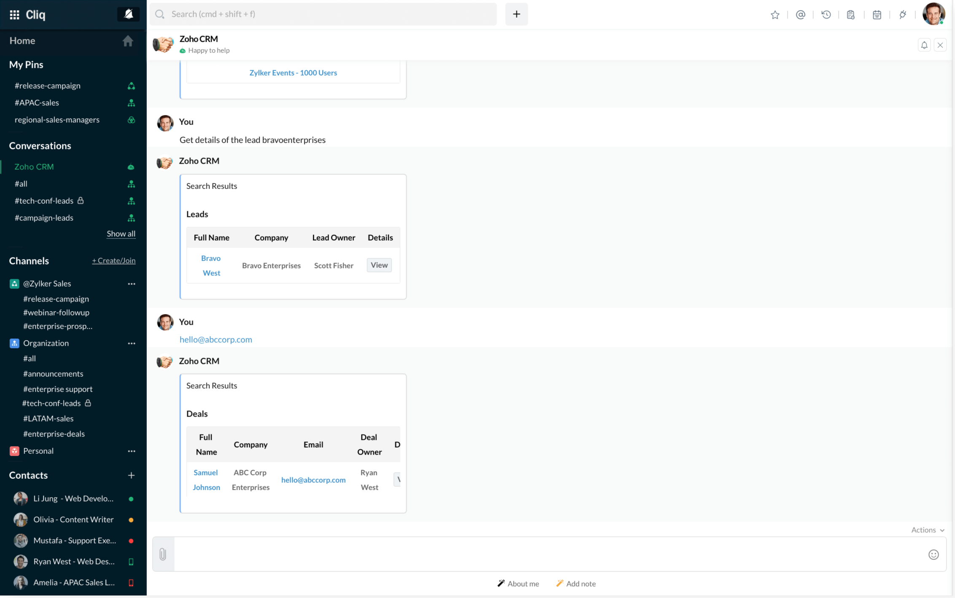Open the calendar icon in the top bar
The width and height of the screenshot is (955, 598).
(877, 15)
